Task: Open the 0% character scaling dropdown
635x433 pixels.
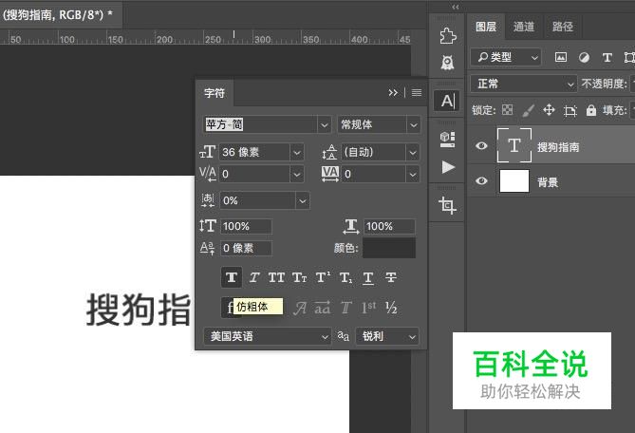Action: pos(303,201)
